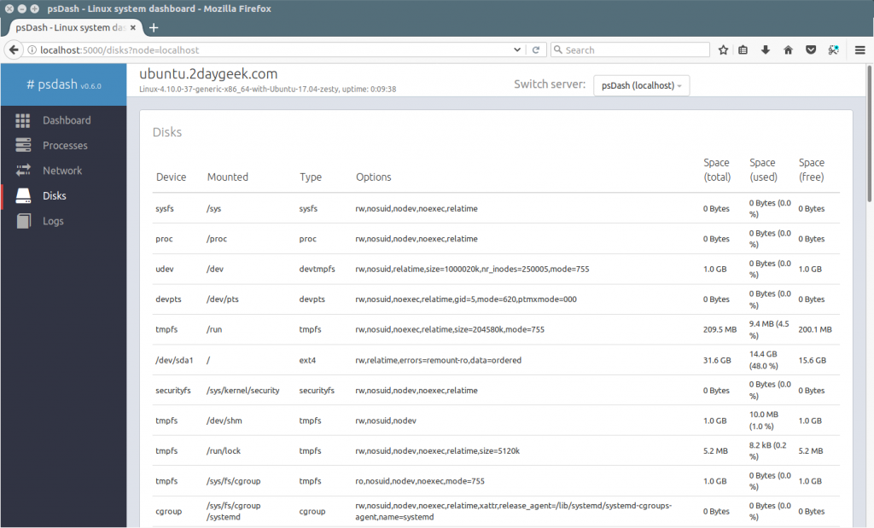Save the page to Pocket
Viewport: 874px width, 528px height.
(x=809, y=49)
